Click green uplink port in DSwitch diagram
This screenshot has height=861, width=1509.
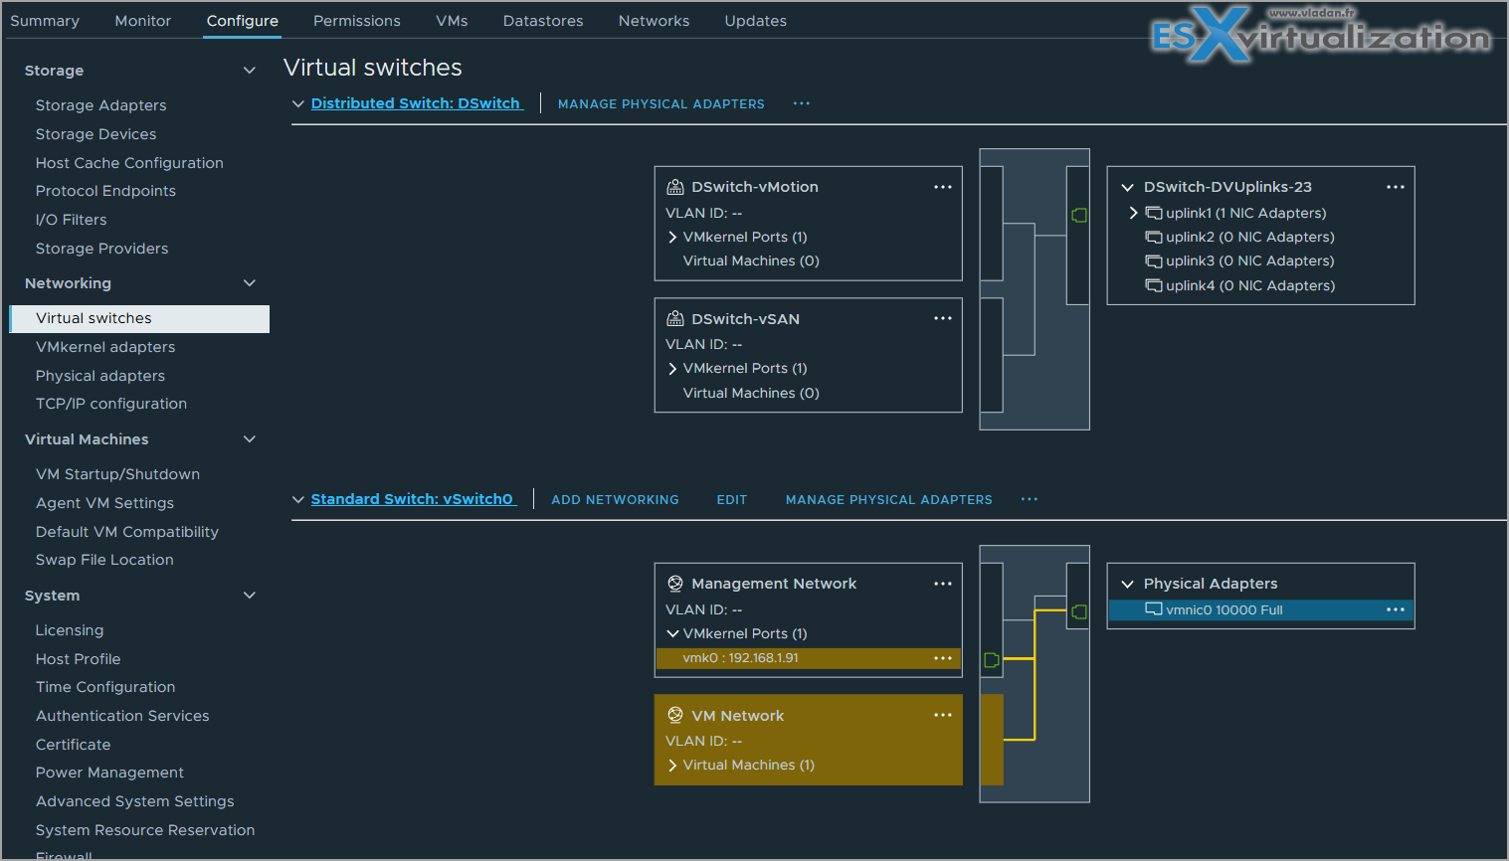pos(1079,215)
